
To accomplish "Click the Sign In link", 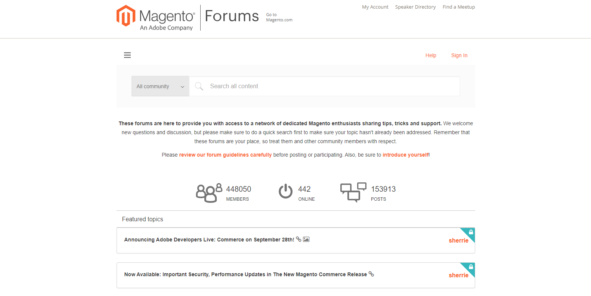I will click(459, 55).
